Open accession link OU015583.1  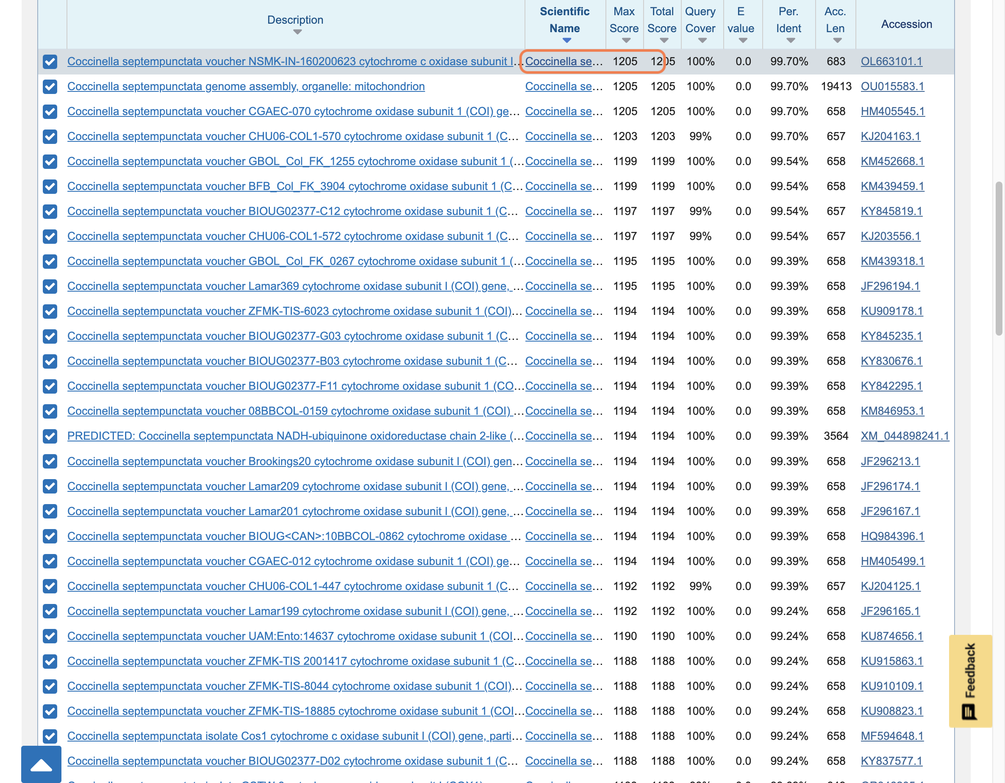pos(892,86)
